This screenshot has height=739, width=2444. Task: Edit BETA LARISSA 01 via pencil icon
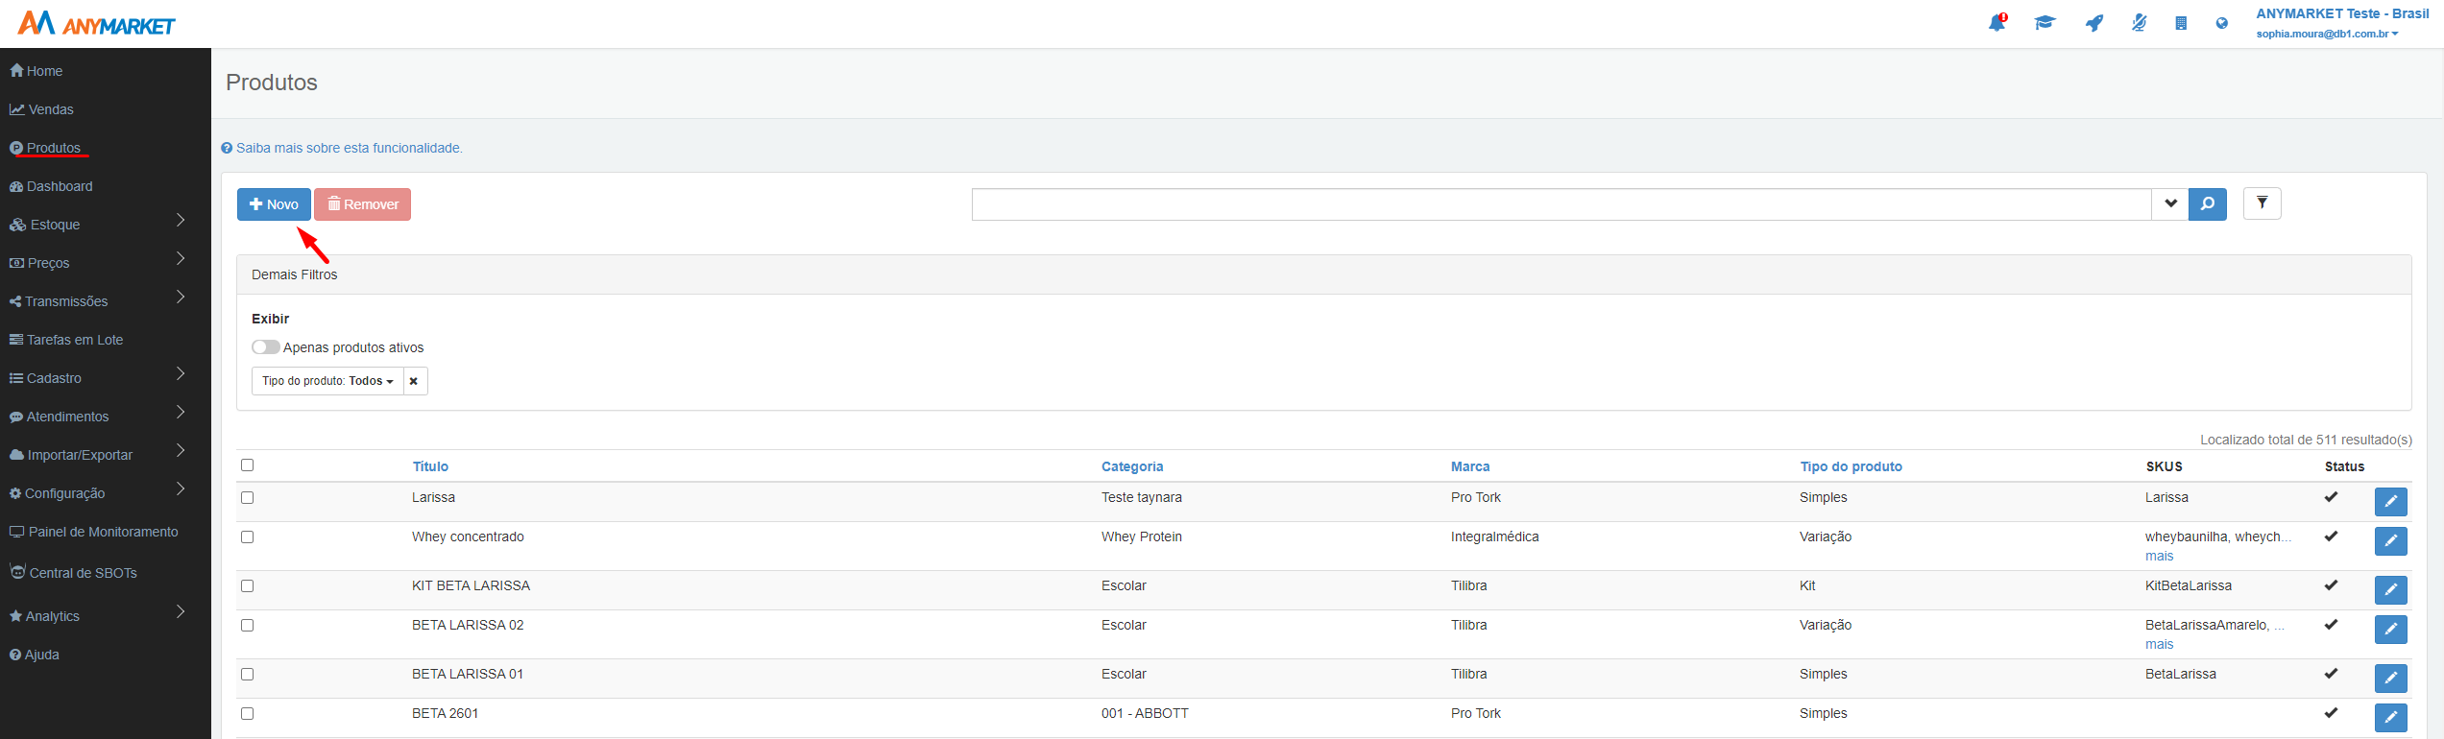tap(2390, 678)
